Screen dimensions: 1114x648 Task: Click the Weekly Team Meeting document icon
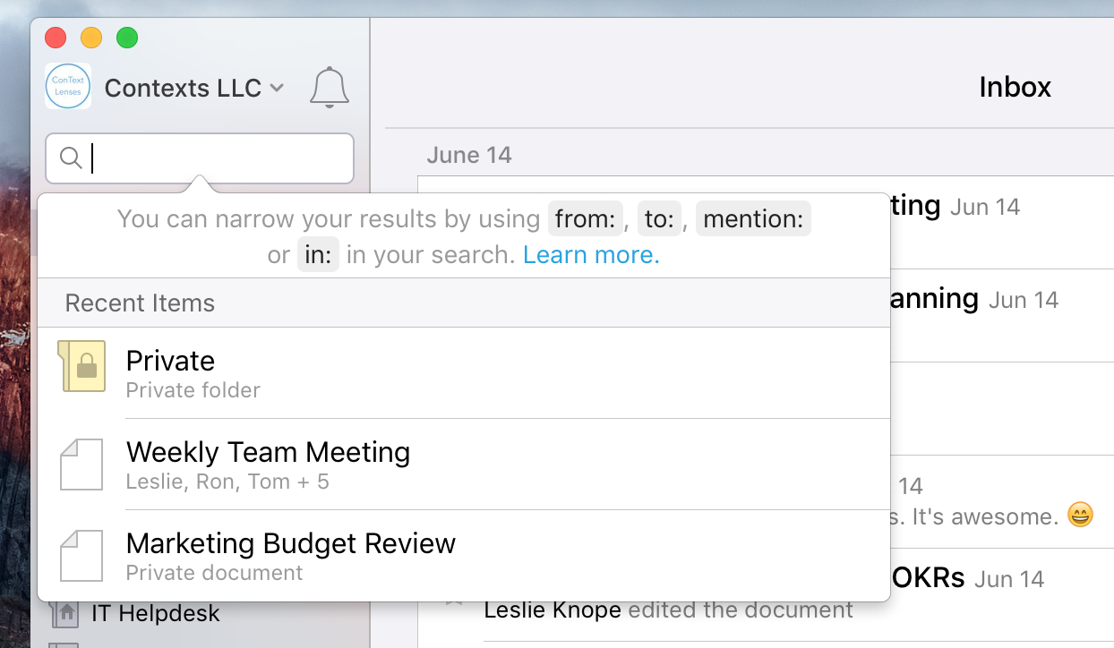coord(81,464)
